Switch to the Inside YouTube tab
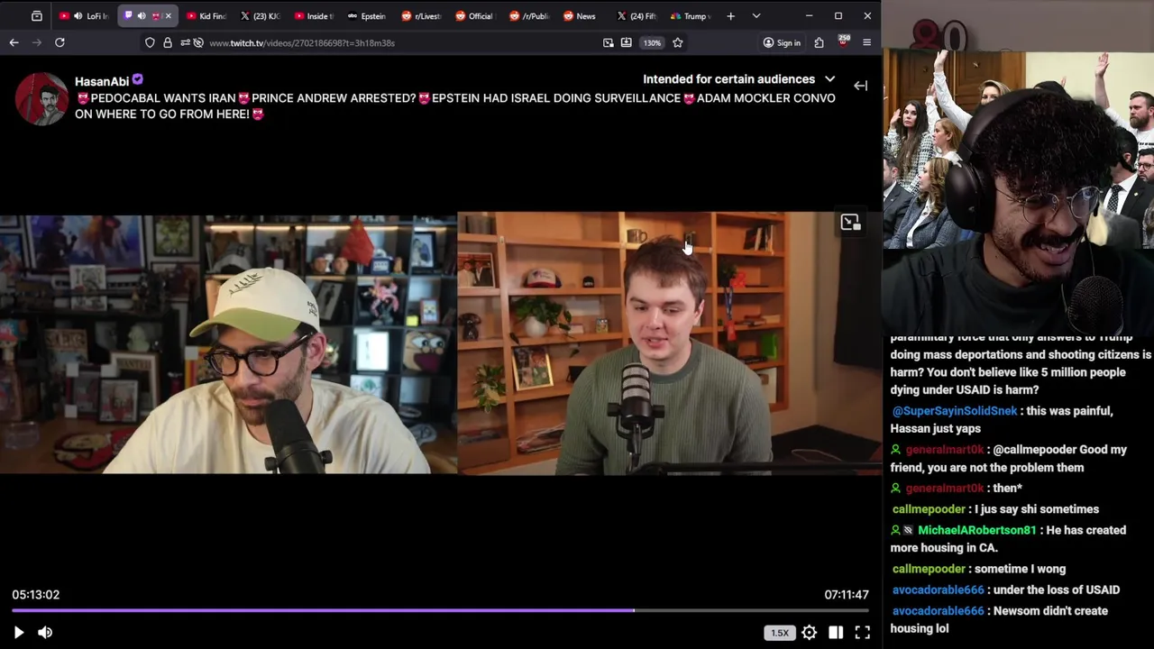 pyautogui.click(x=314, y=16)
